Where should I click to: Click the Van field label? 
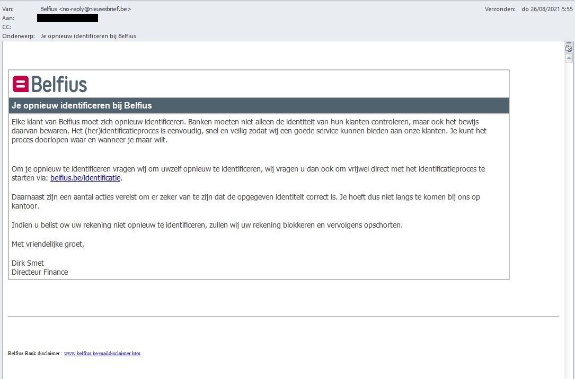pyautogui.click(x=8, y=9)
